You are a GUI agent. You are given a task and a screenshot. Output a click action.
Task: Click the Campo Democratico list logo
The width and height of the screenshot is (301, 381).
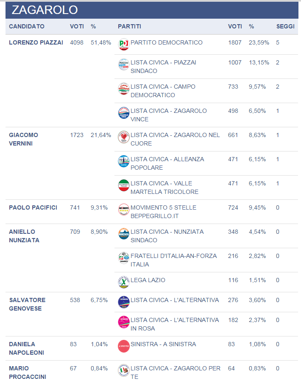click(x=123, y=89)
